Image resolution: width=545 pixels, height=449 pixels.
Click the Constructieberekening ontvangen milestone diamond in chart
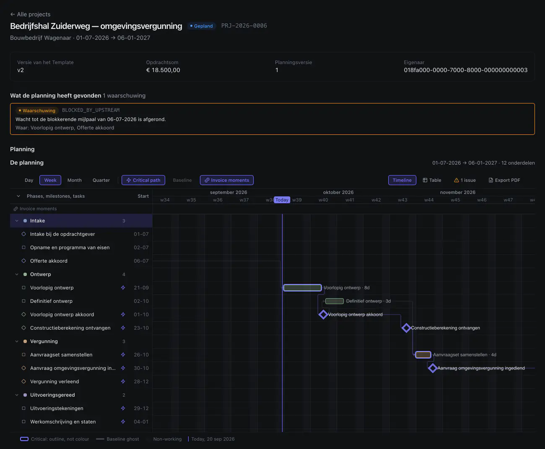click(406, 328)
